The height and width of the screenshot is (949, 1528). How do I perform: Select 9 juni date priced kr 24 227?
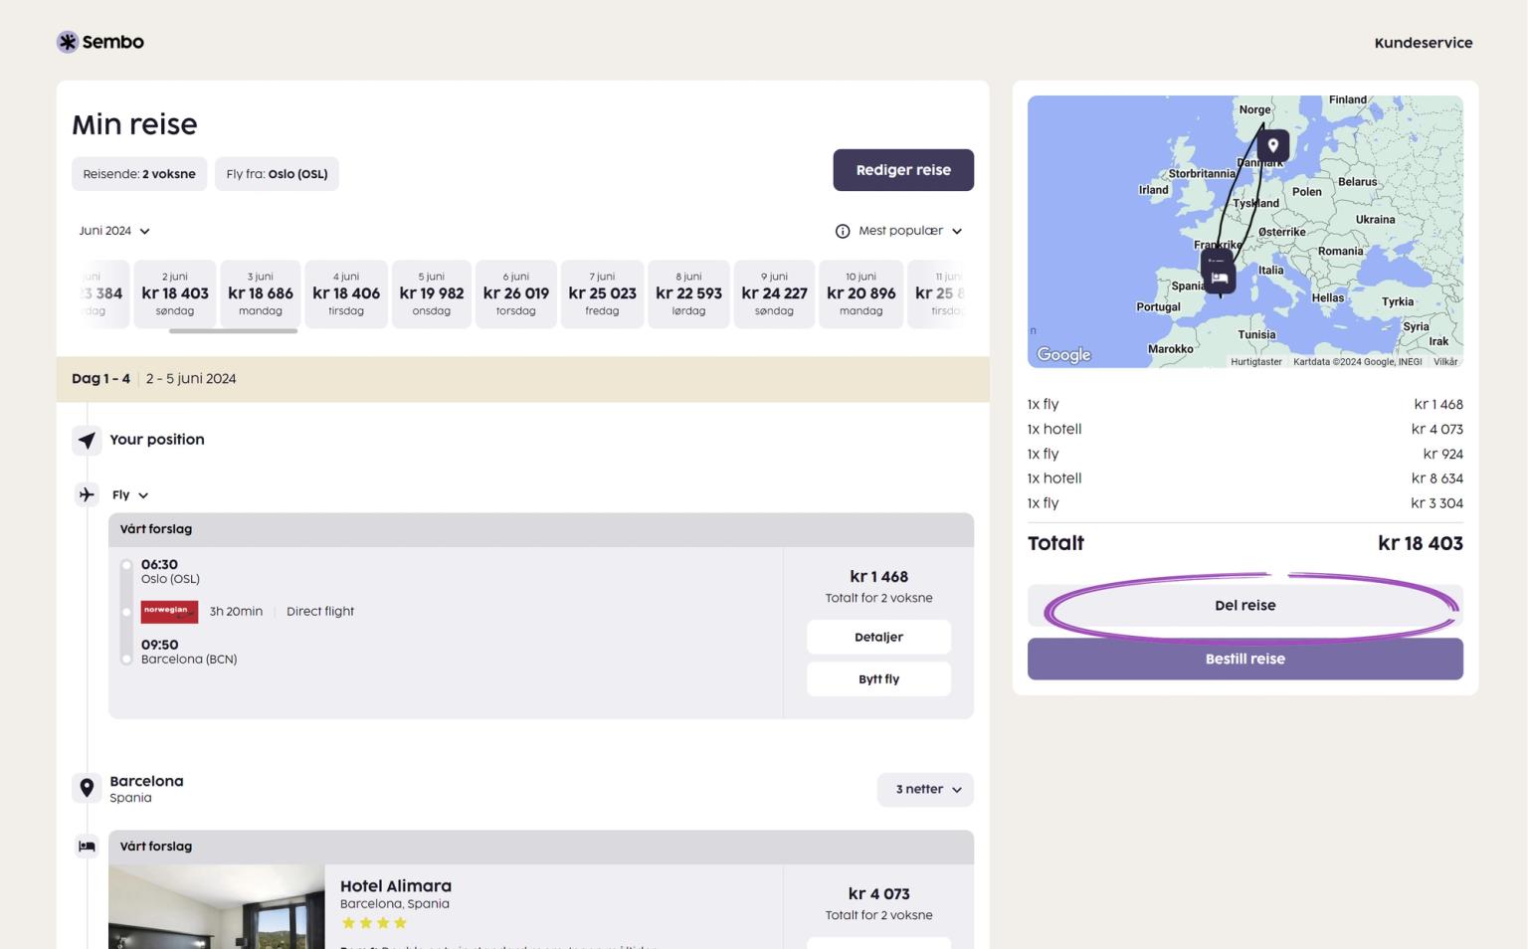pyautogui.click(x=774, y=293)
